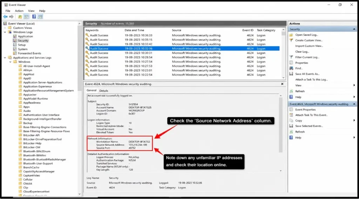Click the Save Selected Events disk icon
Screen dimensions: 359x199
[291, 126]
